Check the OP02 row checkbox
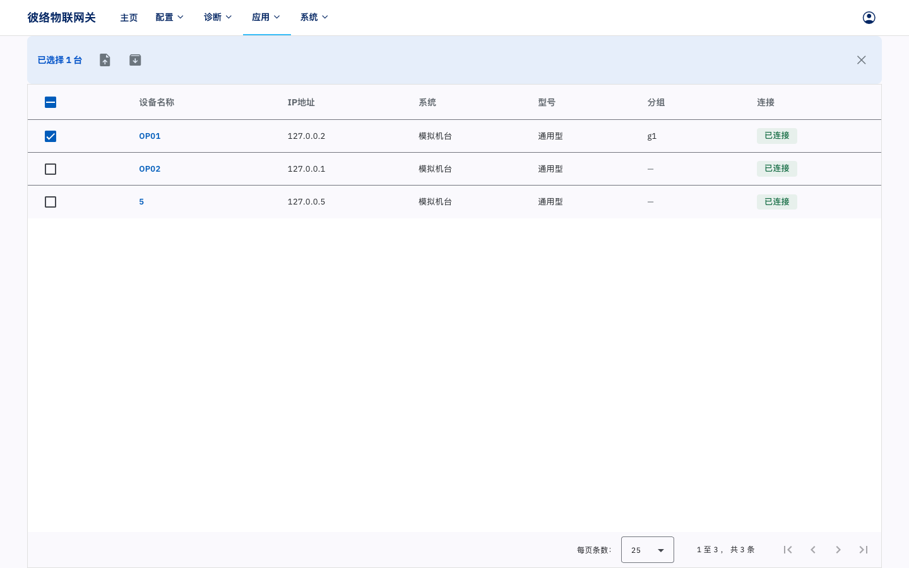Viewport: 909px width, 568px height. coord(50,169)
